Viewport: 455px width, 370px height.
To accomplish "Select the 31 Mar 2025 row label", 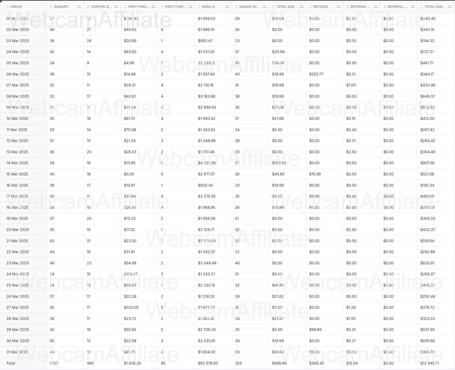I will click(x=17, y=352).
